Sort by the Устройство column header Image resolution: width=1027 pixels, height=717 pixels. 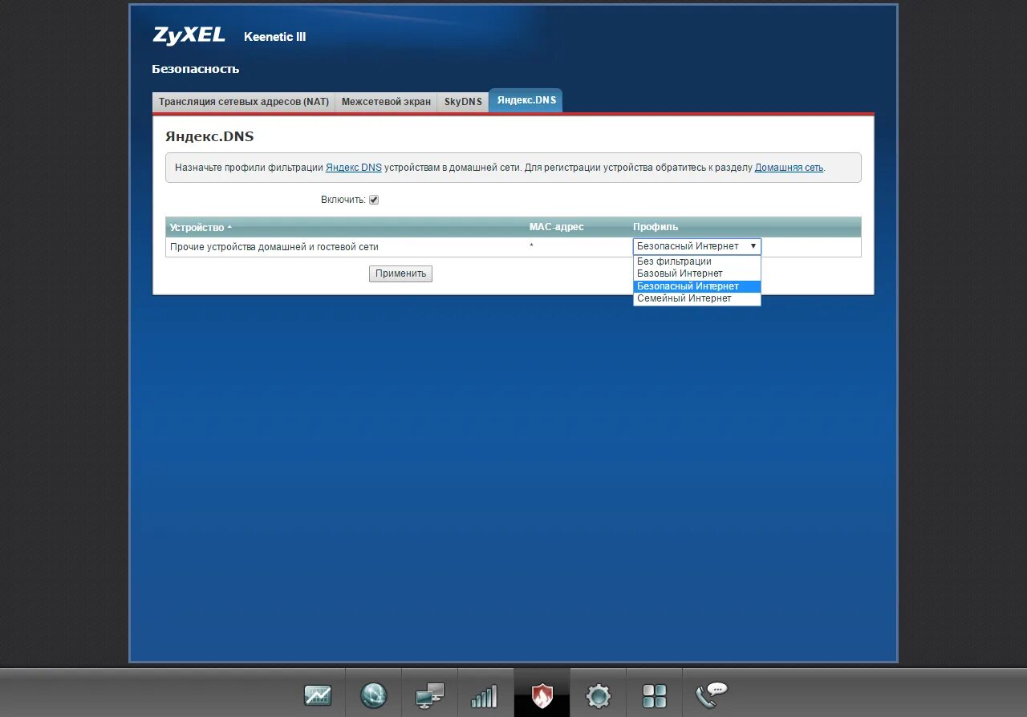point(201,227)
